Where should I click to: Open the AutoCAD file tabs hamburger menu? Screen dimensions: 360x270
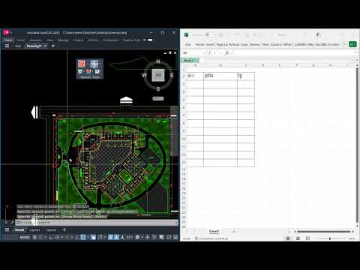7,46
